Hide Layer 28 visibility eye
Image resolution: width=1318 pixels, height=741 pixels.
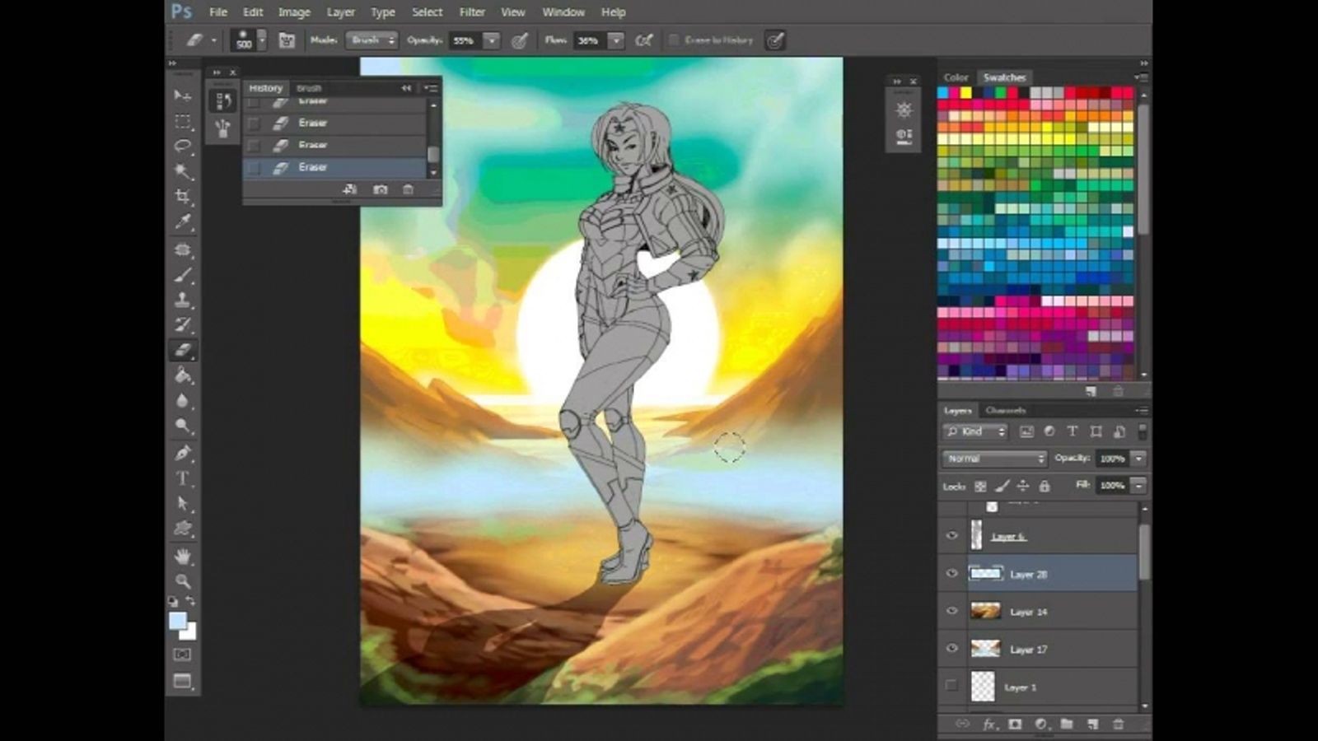(x=952, y=574)
